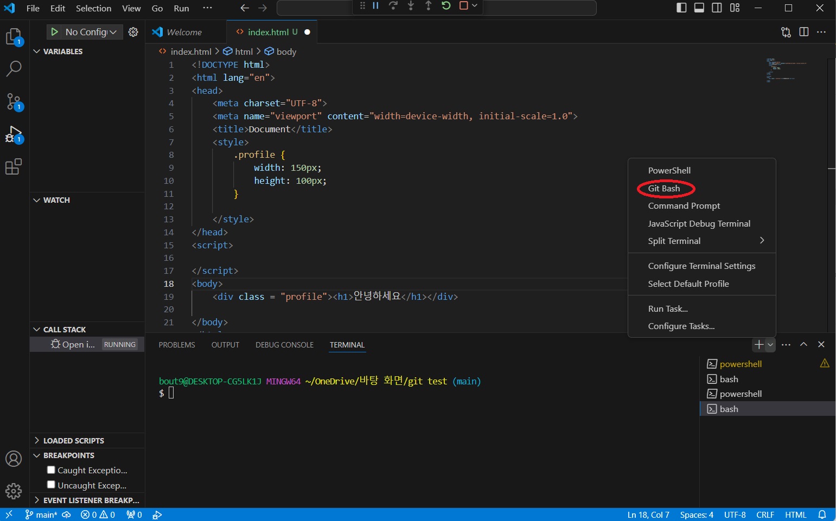Open the Extensions view icon

pyautogui.click(x=14, y=166)
